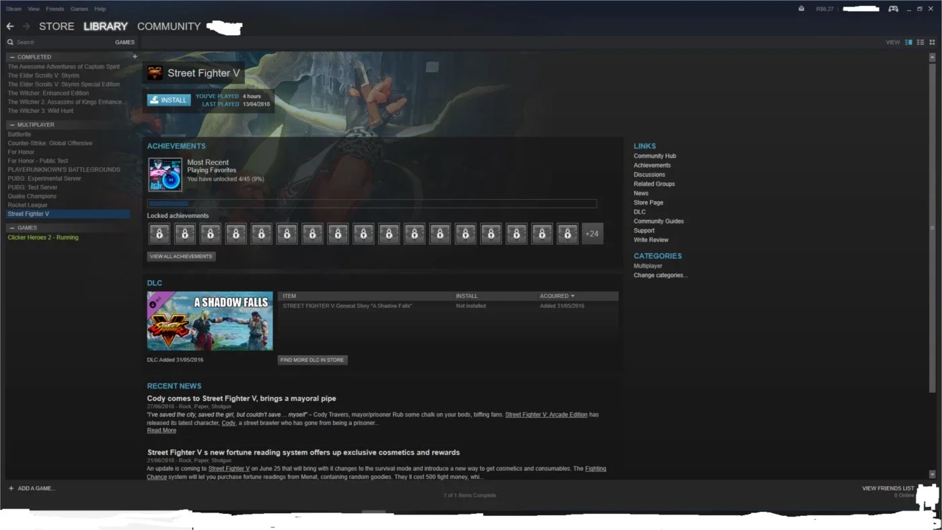
Task: Open the fortune reading system news headline
Action: [303, 453]
